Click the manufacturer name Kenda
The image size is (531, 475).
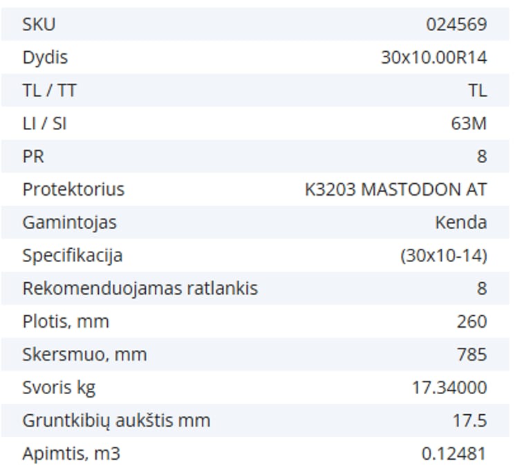coord(460,223)
